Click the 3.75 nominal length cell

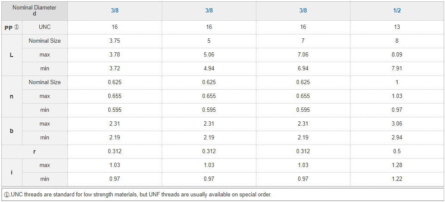(x=115, y=41)
